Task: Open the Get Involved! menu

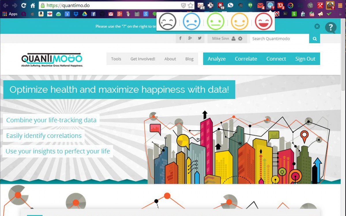Action: [x=143, y=59]
